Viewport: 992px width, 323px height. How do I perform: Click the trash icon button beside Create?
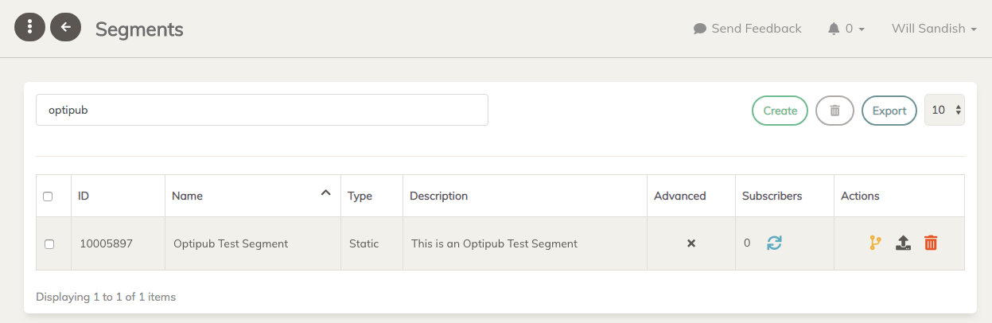pyautogui.click(x=834, y=111)
